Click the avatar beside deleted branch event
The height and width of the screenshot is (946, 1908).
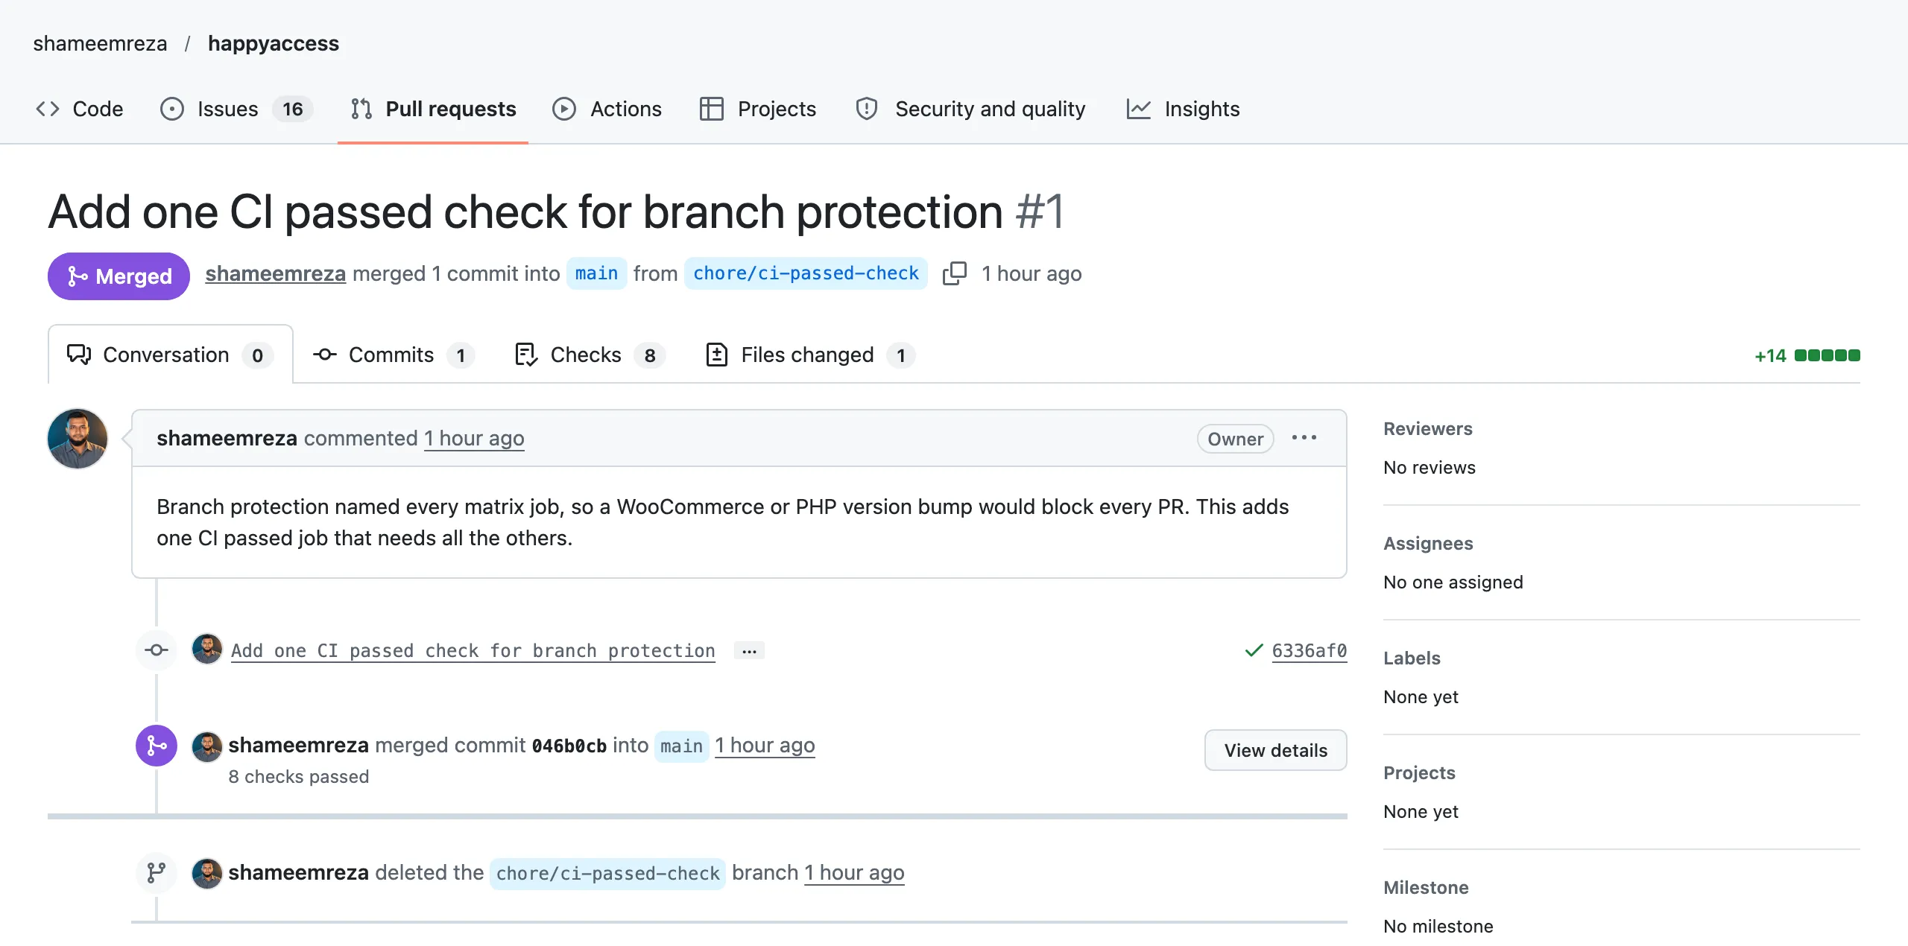pyautogui.click(x=207, y=873)
